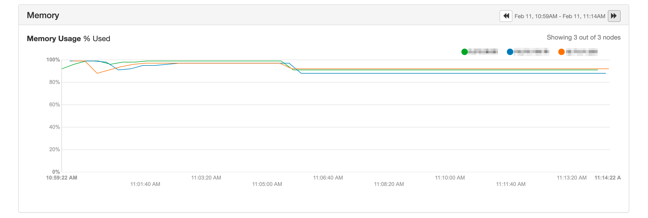Screen dimensions: 648x218
Task: Click the Feb 11 date range text
Action: click(560, 16)
